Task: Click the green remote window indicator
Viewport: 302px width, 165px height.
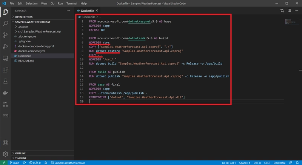Action: coord(4,163)
